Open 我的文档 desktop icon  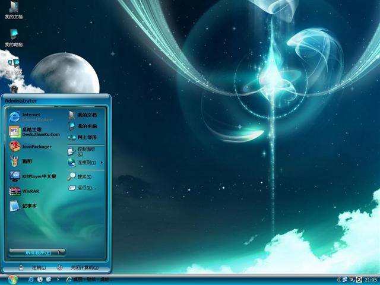(13, 11)
